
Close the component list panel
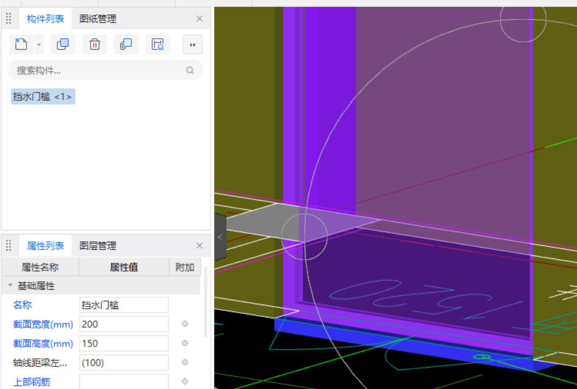(200, 18)
